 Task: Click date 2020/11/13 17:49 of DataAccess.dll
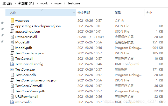pyautogui.click(x=90, y=37)
